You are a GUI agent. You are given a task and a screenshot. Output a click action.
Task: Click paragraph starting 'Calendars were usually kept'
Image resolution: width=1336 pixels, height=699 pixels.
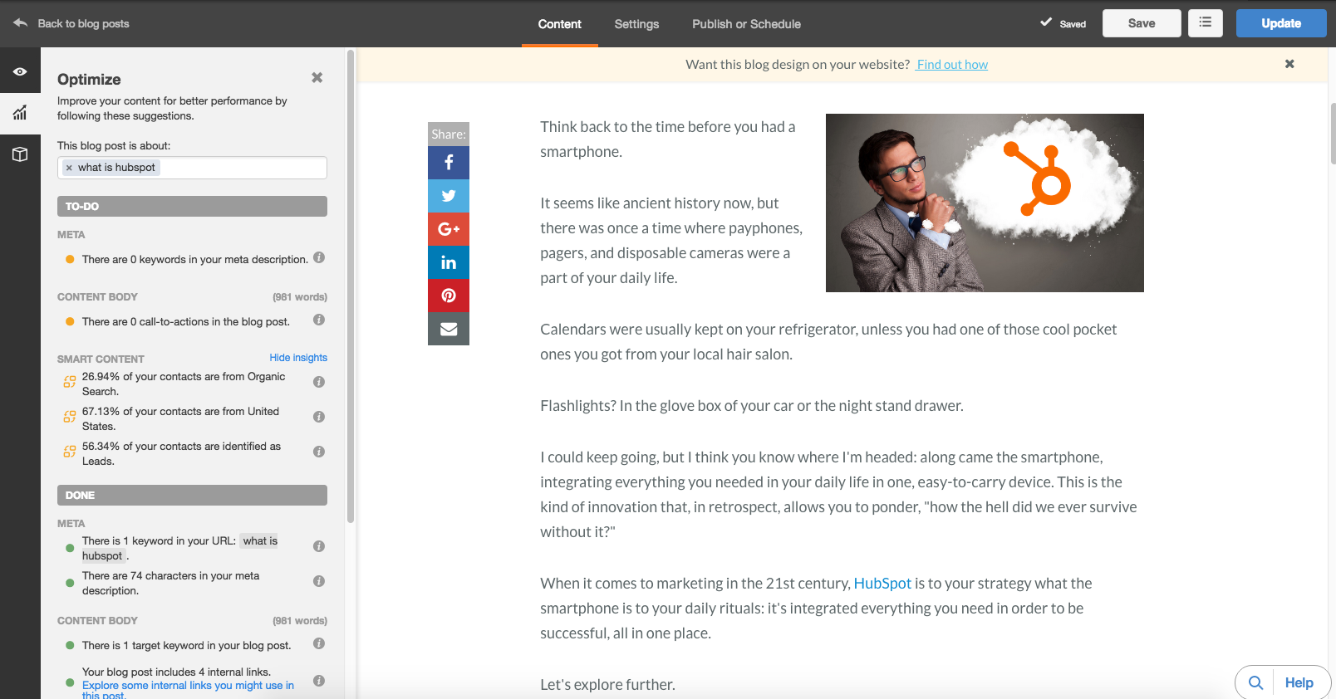point(828,342)
